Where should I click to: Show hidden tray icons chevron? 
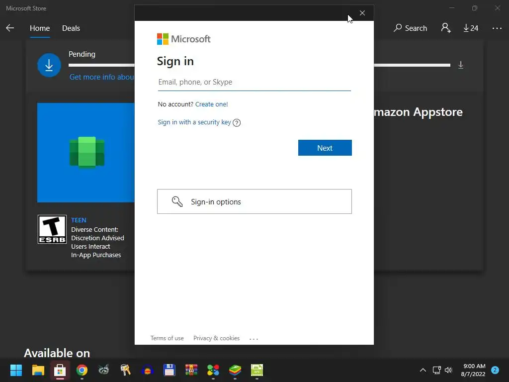click(x=423, y=370)
